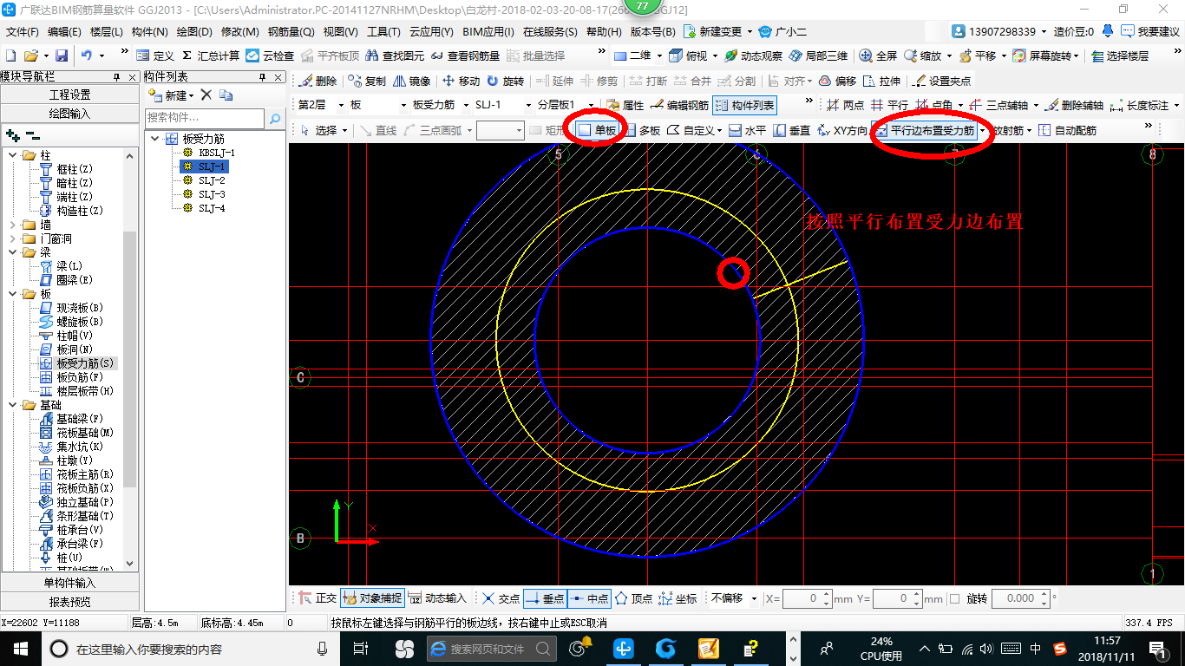Check the 旋转 rotation checkbox
The height and width of the screenshot is (666, 1185).
pyautogui.click(x=955, y=598)
